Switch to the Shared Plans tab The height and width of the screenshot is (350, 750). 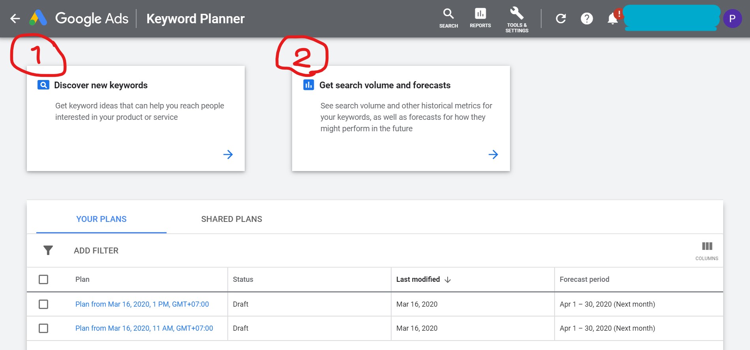click(231, 219)
